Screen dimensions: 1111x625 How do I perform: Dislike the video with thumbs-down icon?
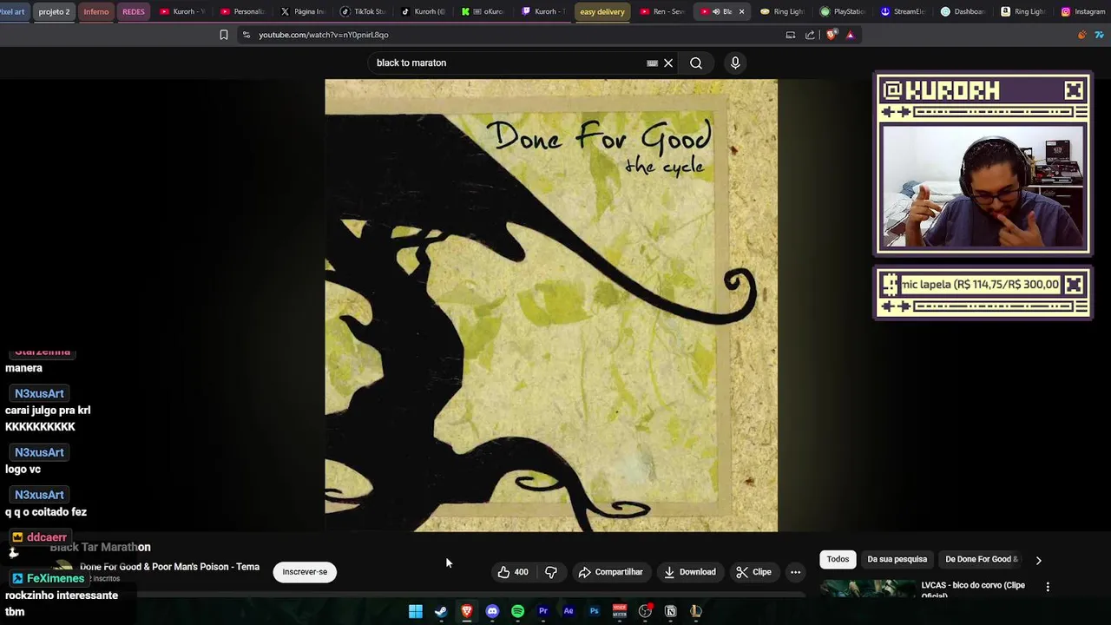tap(551, 572)
